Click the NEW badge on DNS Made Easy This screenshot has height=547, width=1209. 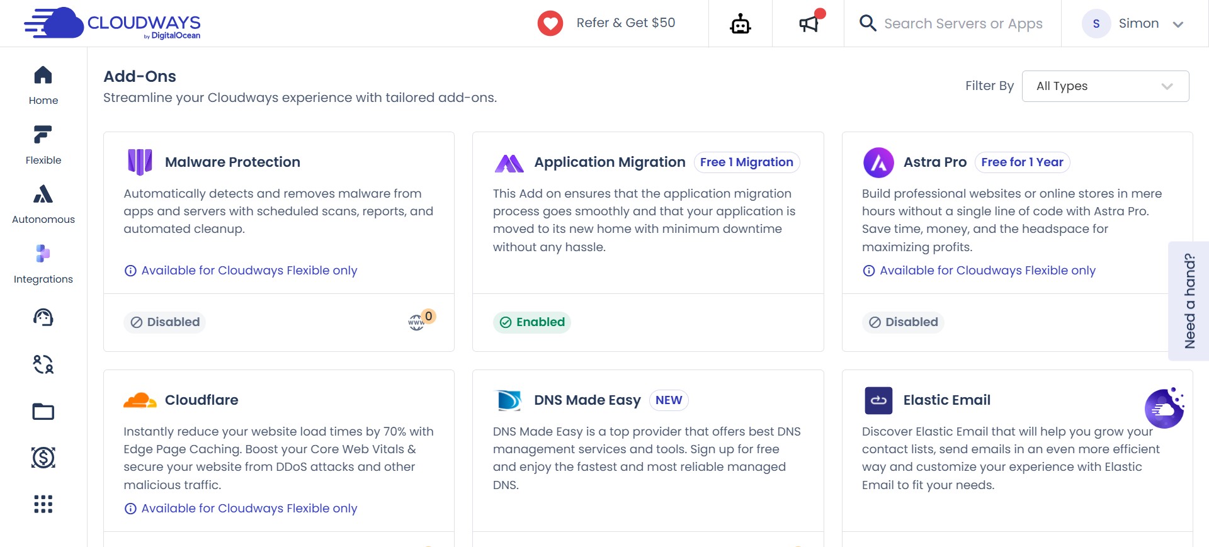tap(669, 400)
